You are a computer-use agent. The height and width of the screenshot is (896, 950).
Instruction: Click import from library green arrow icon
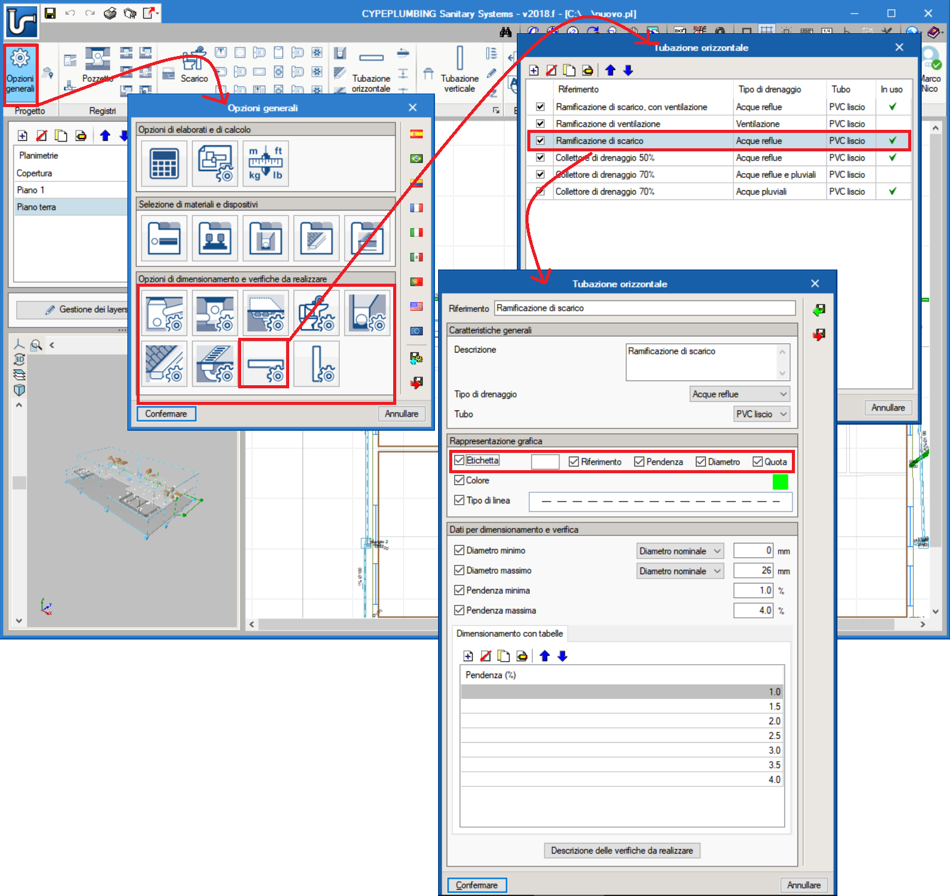pyautogui.click(x=819, y=310)
